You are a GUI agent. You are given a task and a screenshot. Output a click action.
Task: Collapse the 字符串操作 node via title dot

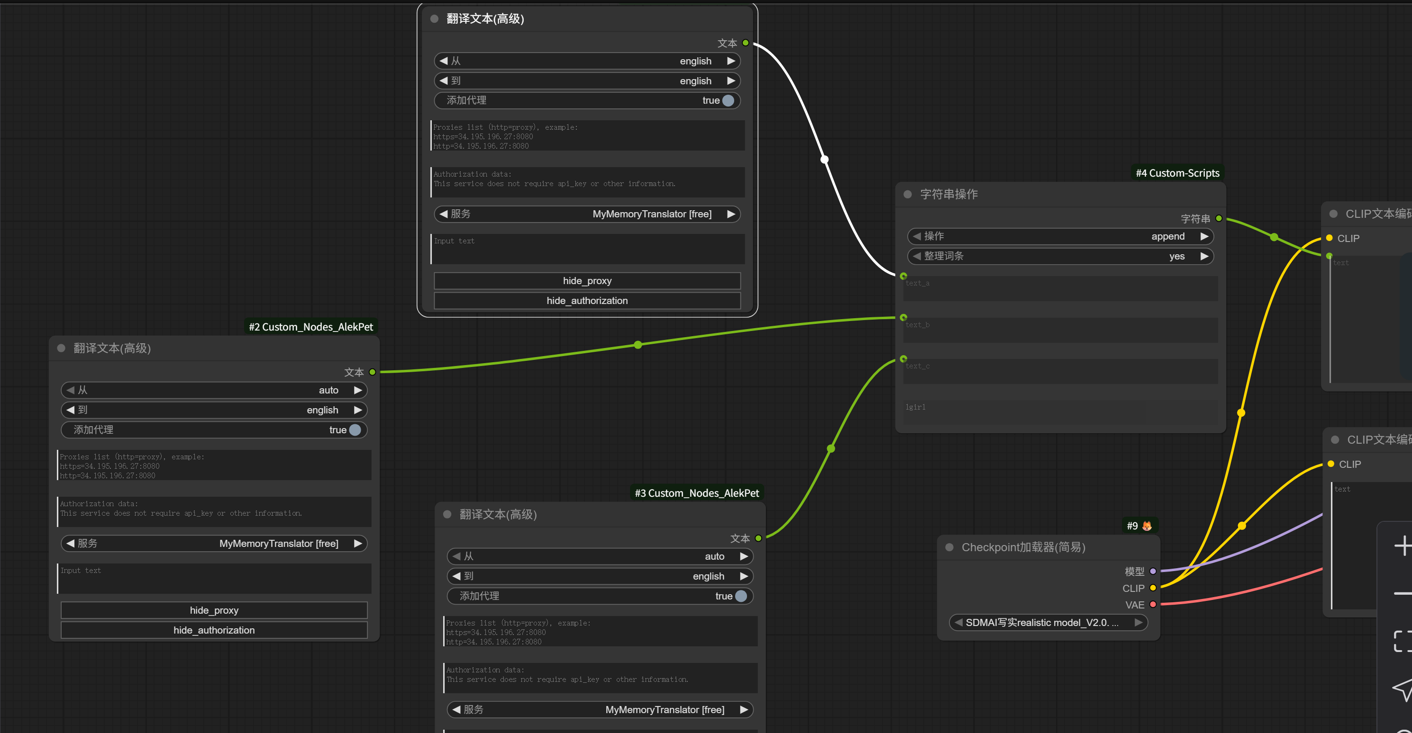[x=907, y=194]
